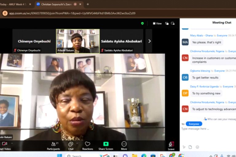Click the green Share Screen icon
Viewport: 236px width, 157px height.
point(106,144)
